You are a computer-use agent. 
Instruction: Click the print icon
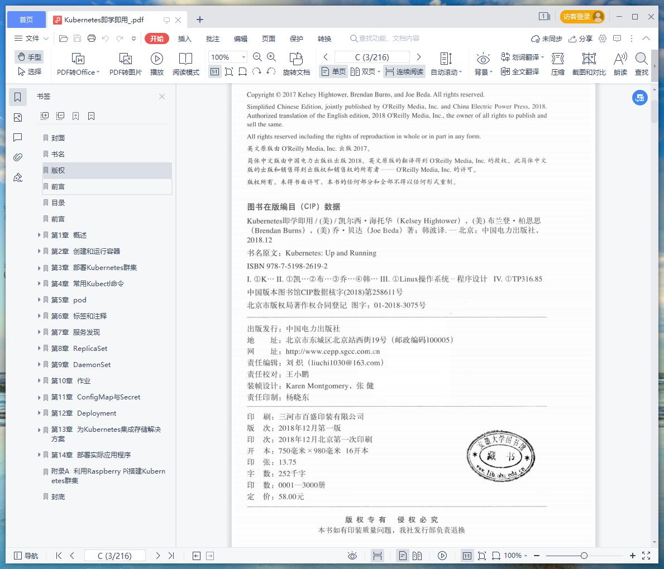coord(92,38)
